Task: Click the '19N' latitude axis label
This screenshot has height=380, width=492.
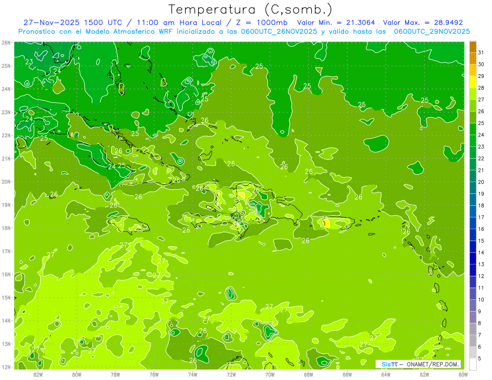Action: click(x=6, y=205)
